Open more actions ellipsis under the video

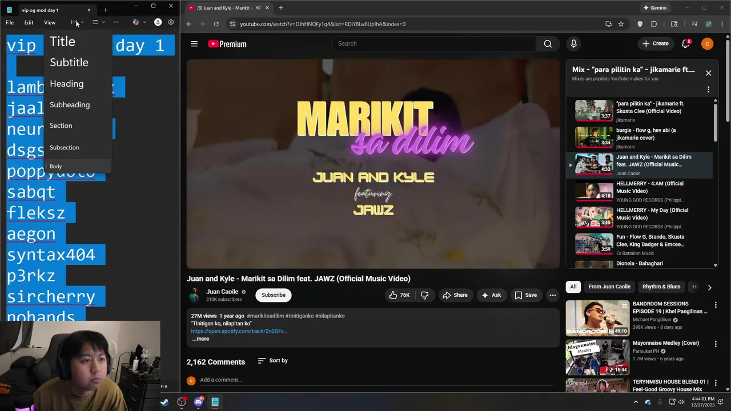(552, 295)
